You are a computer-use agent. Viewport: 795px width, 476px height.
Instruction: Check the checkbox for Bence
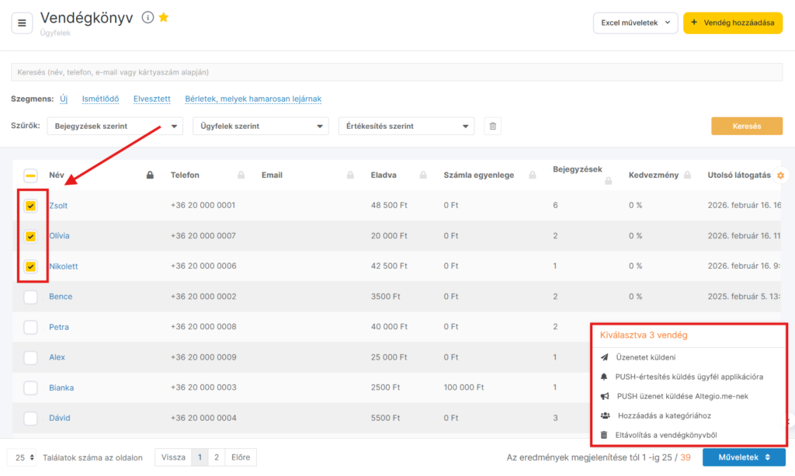click(30, 297)
